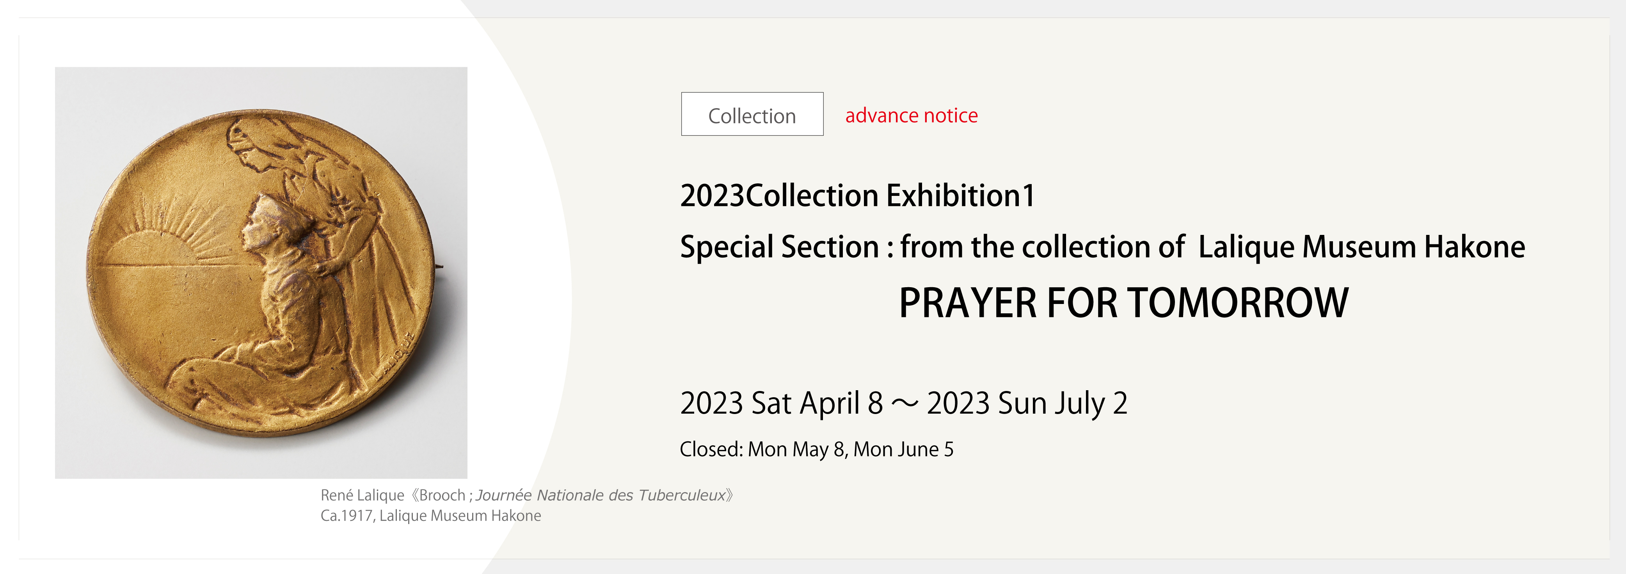
Task: Open the PRAYER FOR TOMORROW title
Action: pyautogui.click(x=1123, y=302)
